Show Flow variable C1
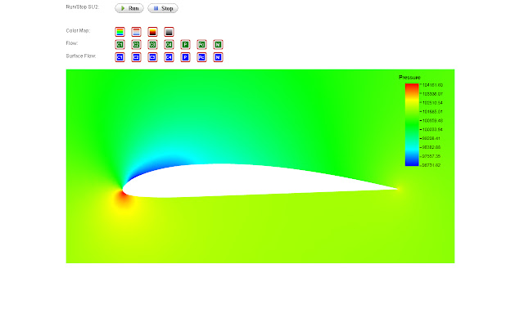The height and width of the screenshot is (327, 524). point(120,44)
